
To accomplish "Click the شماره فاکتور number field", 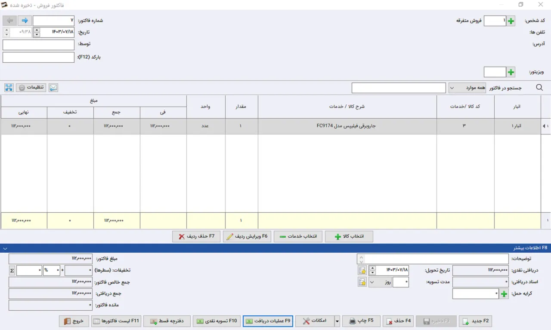I will coord(54,21).
